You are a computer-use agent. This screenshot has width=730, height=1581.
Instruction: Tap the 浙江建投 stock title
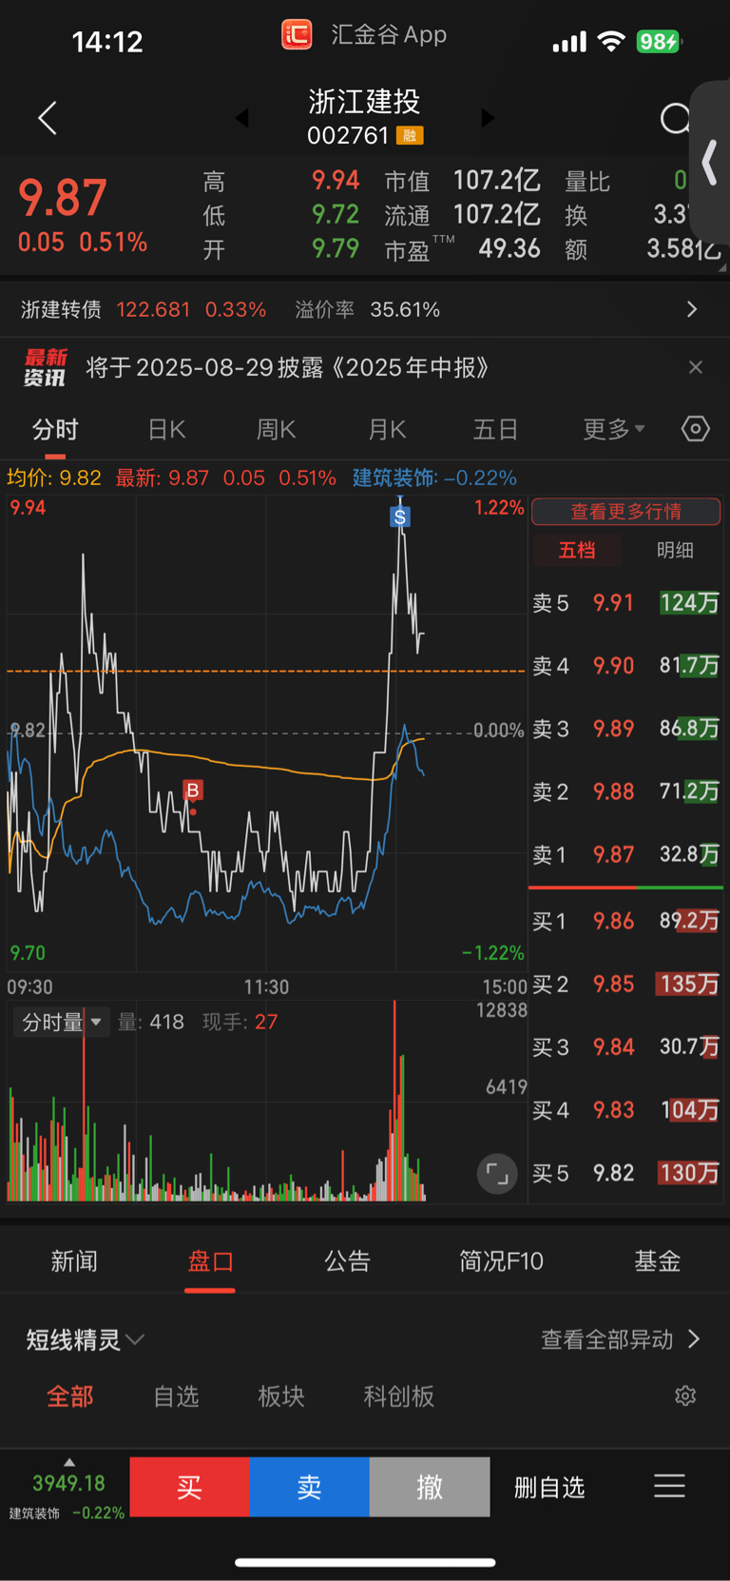point(364,102)
